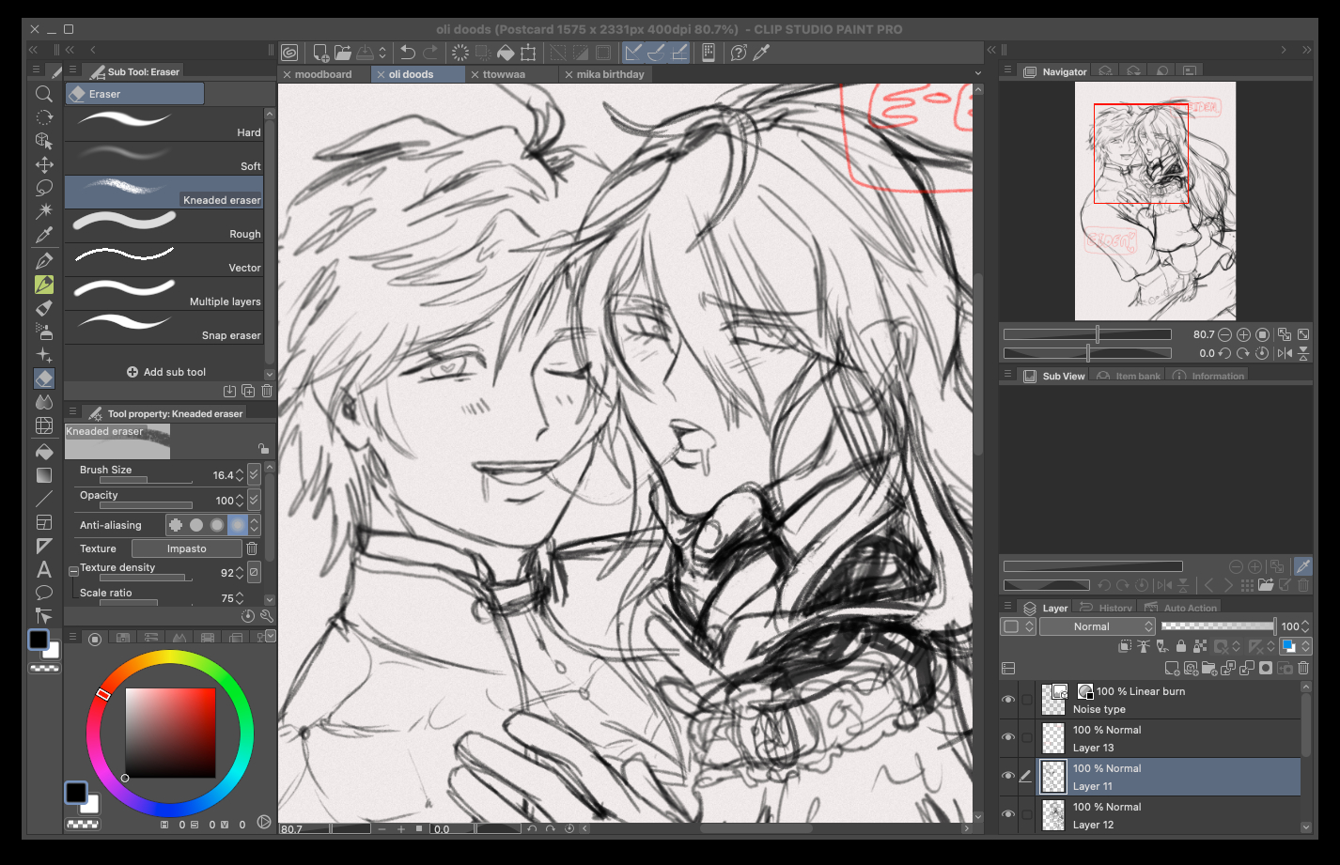The width and height of the screenshot is (1340, 865).
Task: Click the layer opacity slider
Action: [1218, 626]
